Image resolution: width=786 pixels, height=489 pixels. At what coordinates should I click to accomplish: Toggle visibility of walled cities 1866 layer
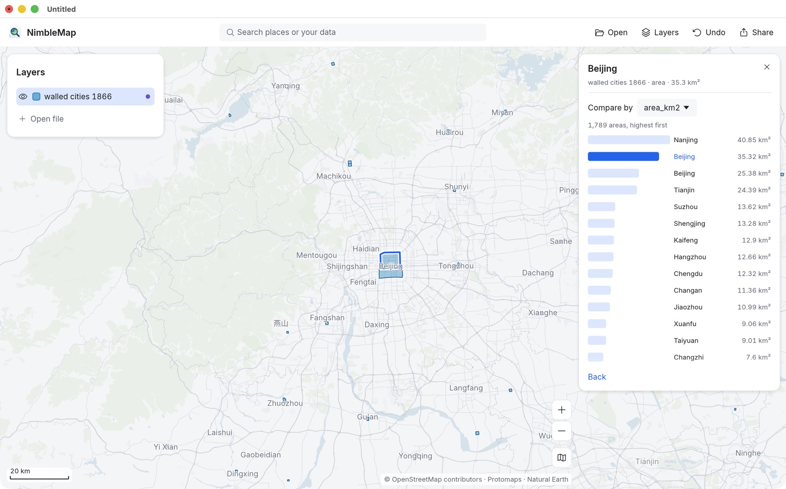pos(23,97)
